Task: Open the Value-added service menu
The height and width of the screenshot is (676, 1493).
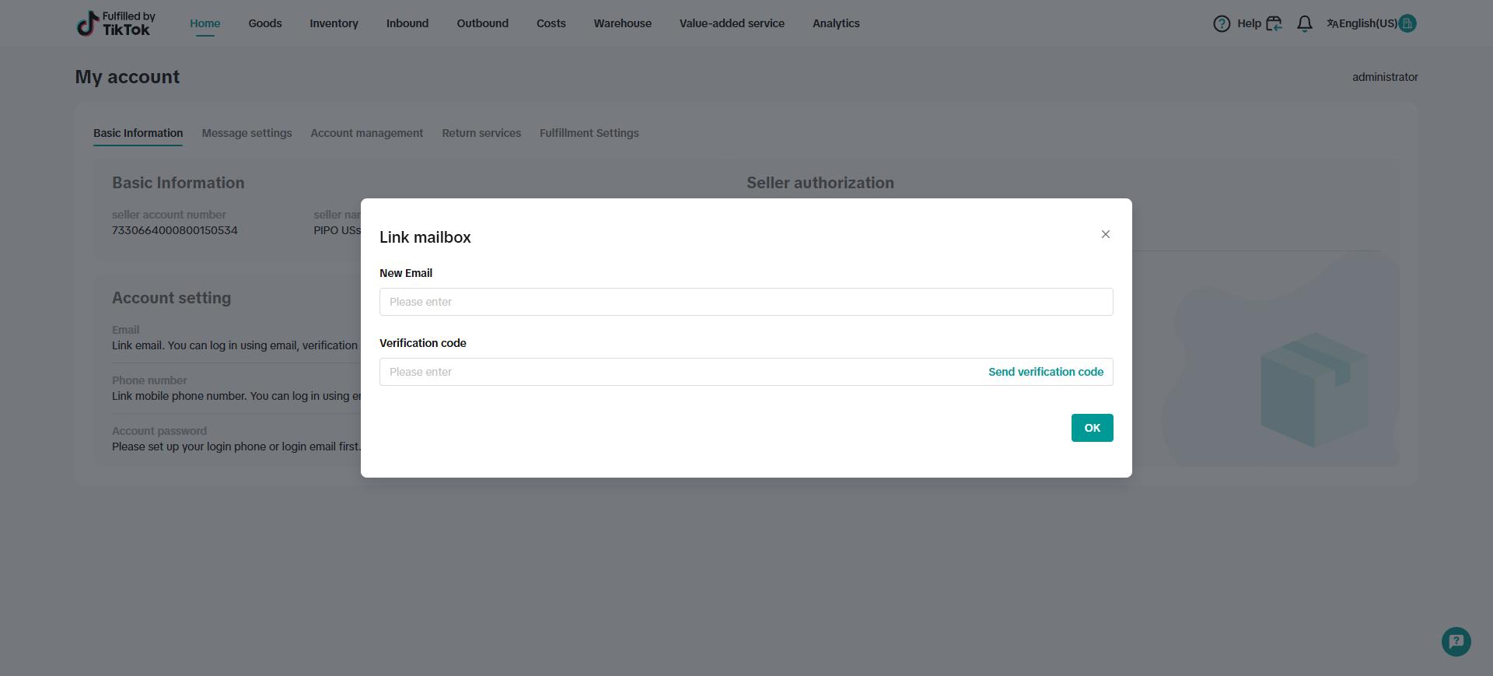Action: click(x=732, y=23)
